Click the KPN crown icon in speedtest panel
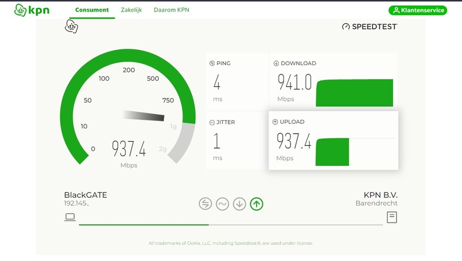 click(x=71, y=27)
